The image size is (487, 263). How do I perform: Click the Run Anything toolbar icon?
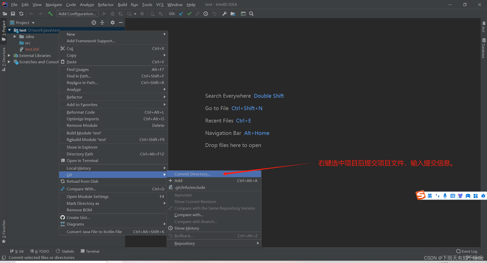click(x=243, y=14)
